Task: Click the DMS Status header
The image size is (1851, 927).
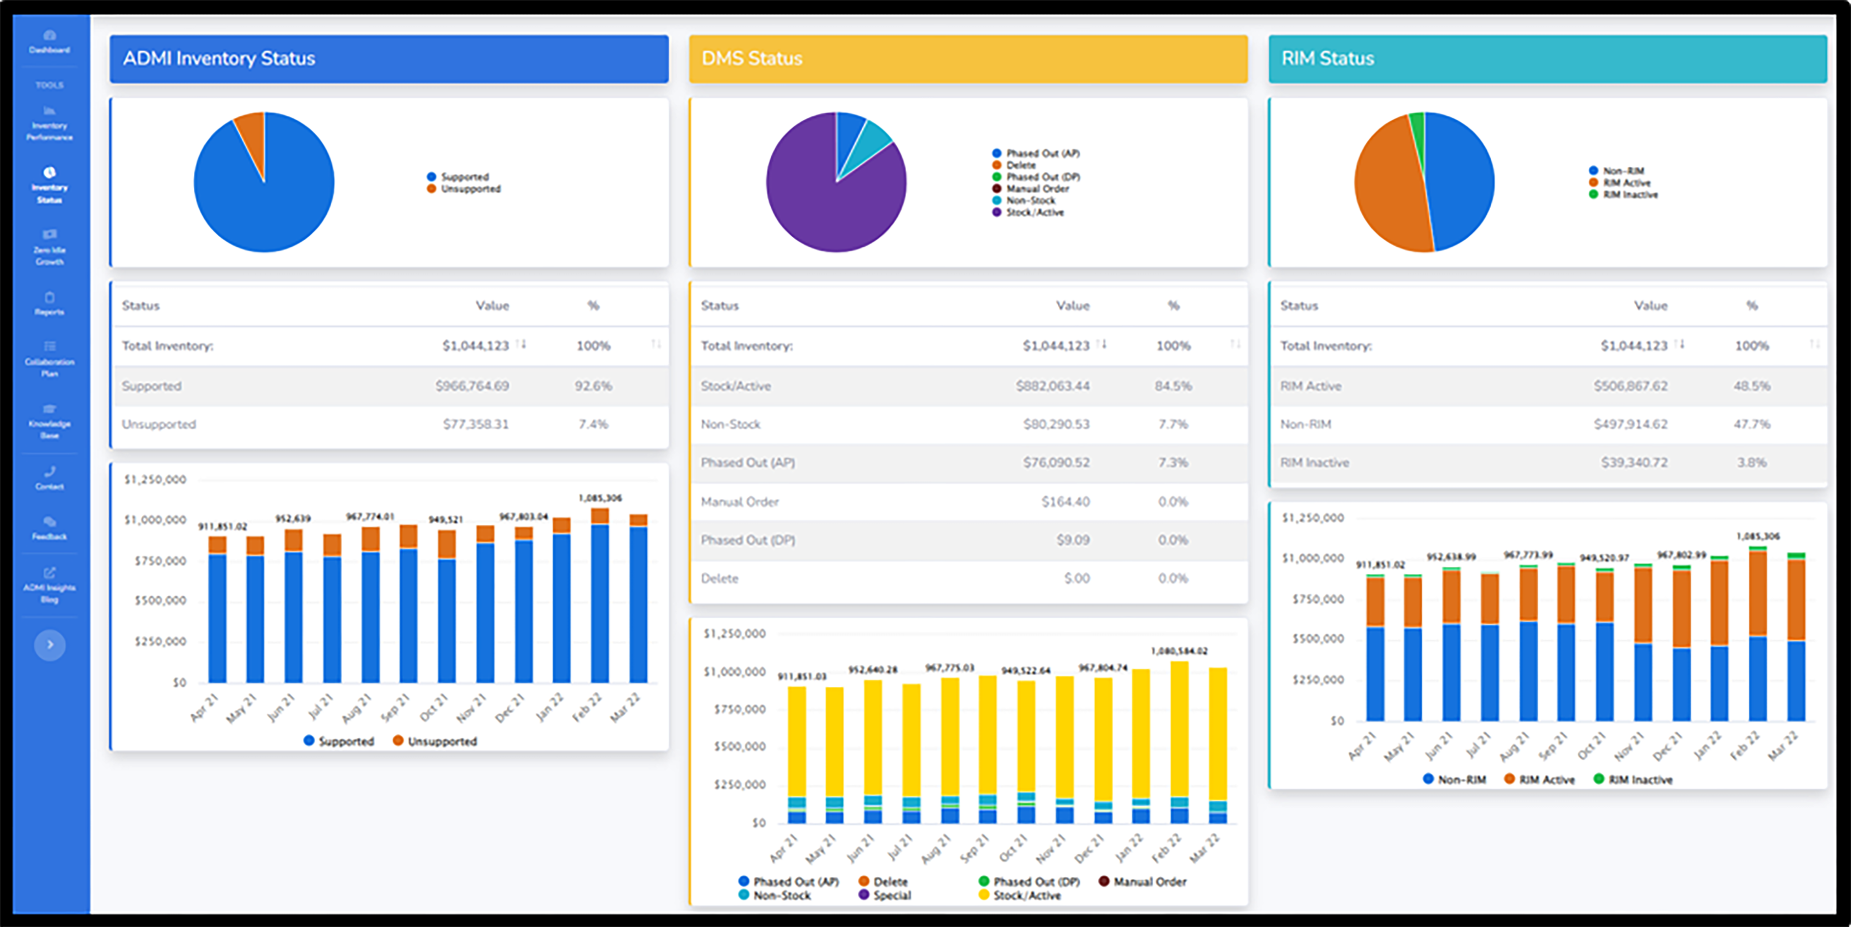Action: pos(968,58)
